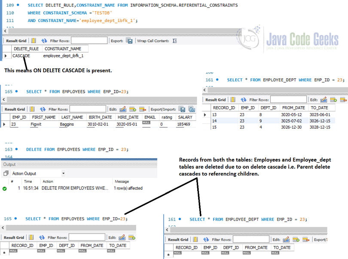Click the statement marker dot on line 165 above Figwit
This screenshot has height=259, width=348.
(x=16, y=91)
